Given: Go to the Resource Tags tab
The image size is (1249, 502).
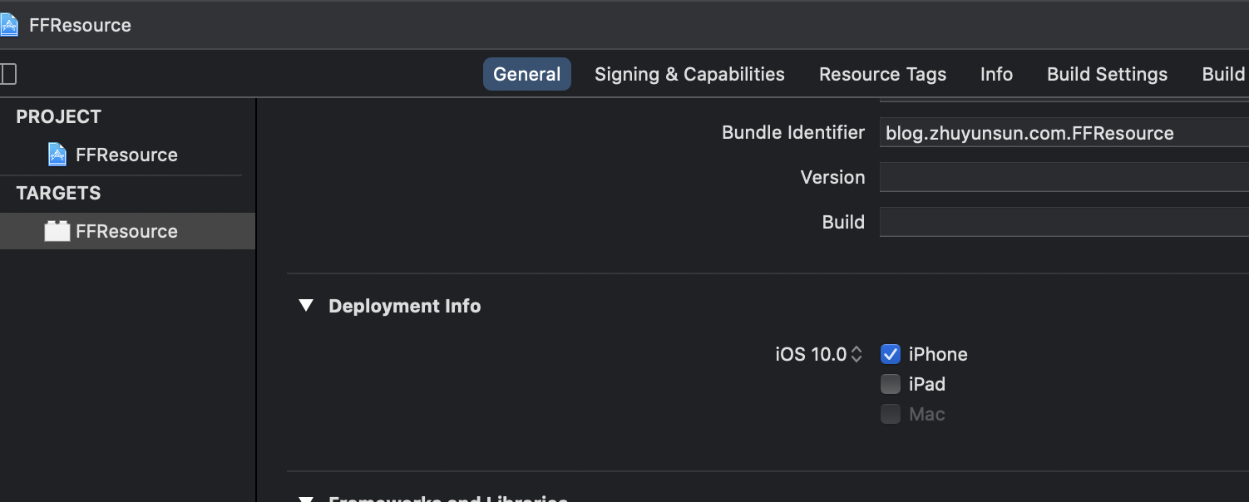Looking at the screenshot, I should pos(882,74).
